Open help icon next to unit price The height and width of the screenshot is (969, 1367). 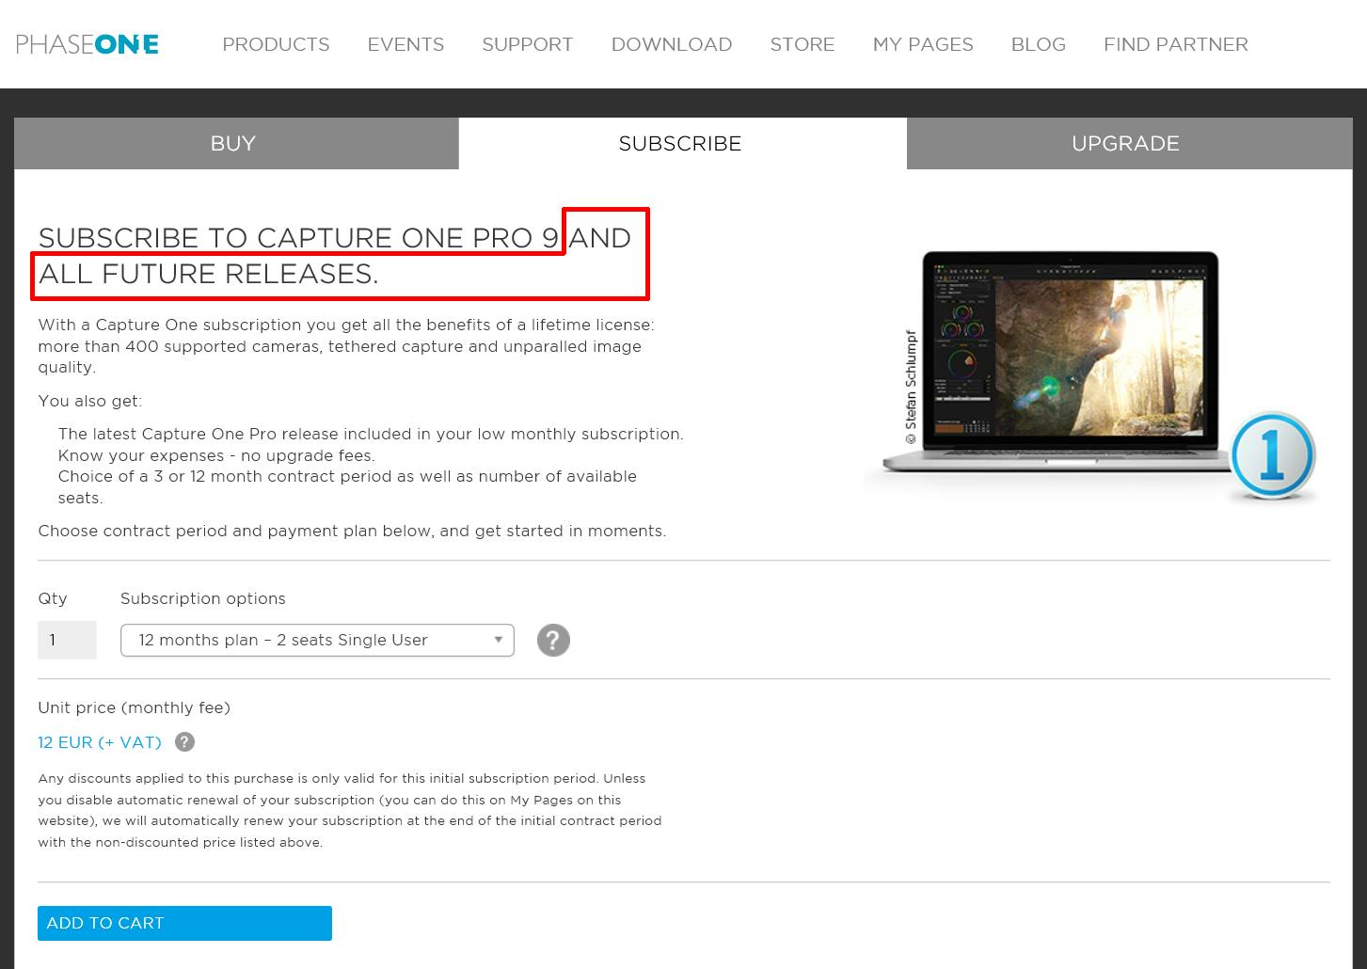(185, 742)
